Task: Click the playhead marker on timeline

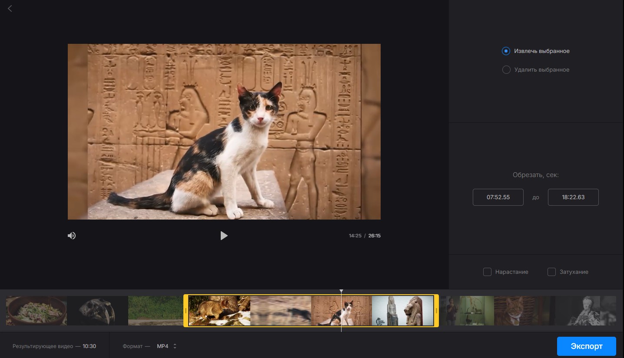Action: click(x=341, y=291)
